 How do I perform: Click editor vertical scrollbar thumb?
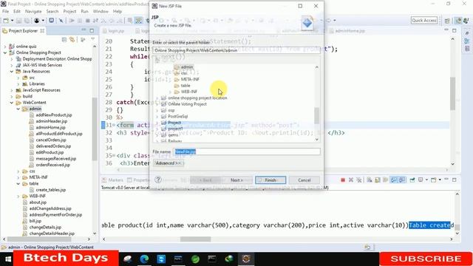(x=452, y=94)
